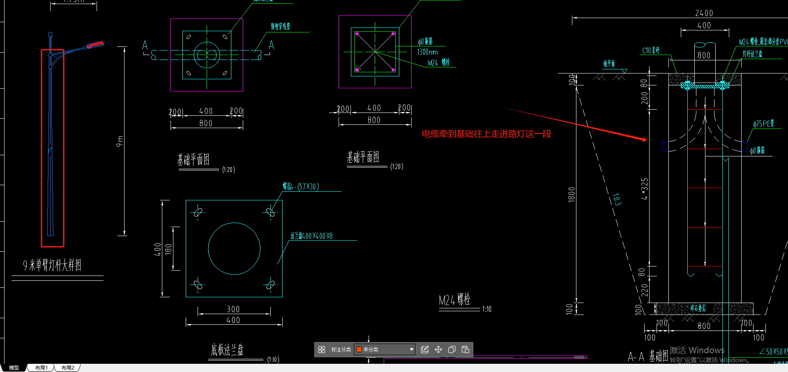Click the 标注分类 label in toolbar
The width and height of the screenshot is (788, 372).
341,349
